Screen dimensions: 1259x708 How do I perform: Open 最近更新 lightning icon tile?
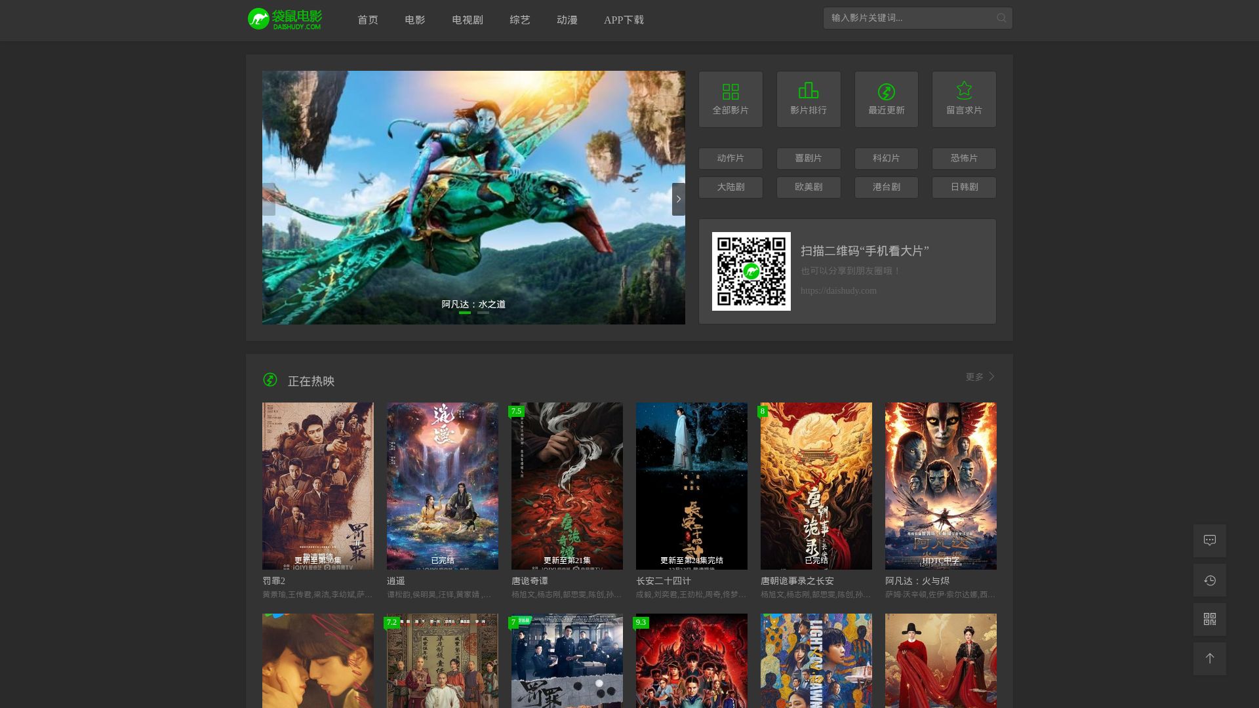[x=886, y=99]
